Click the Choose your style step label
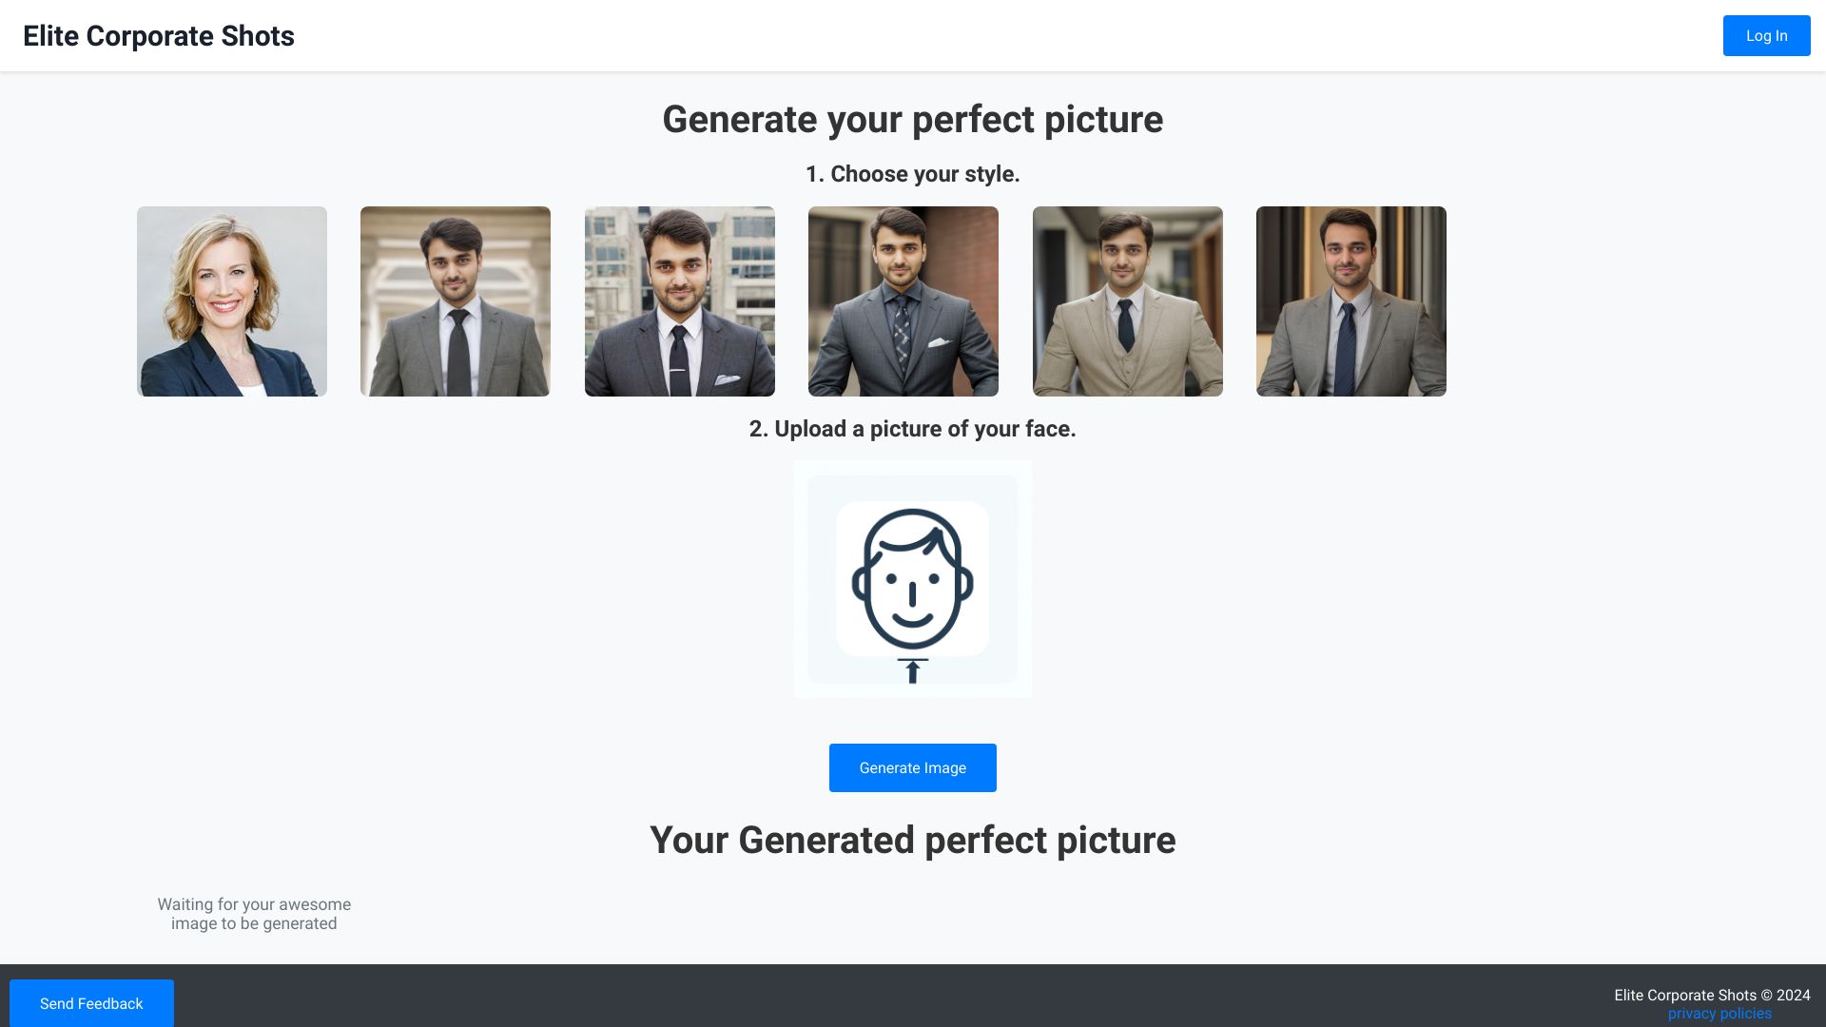Image resolution: width=1826 pixels, height=1027 pixels. 912,174
